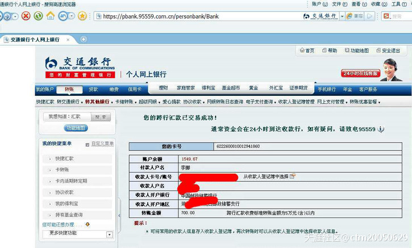Open the 手机银行 tab
The height and width of the screenshot is (248, 412).
point(327,89)
